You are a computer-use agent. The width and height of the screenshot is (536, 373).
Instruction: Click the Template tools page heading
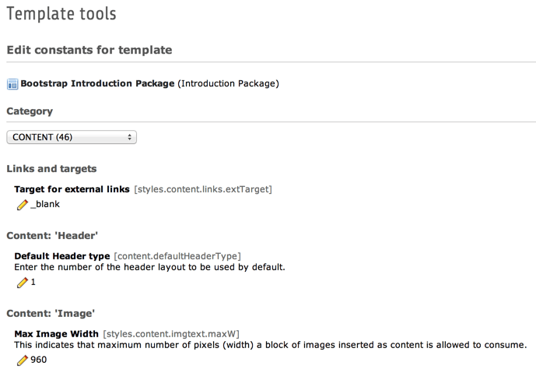tap(63, 14)
